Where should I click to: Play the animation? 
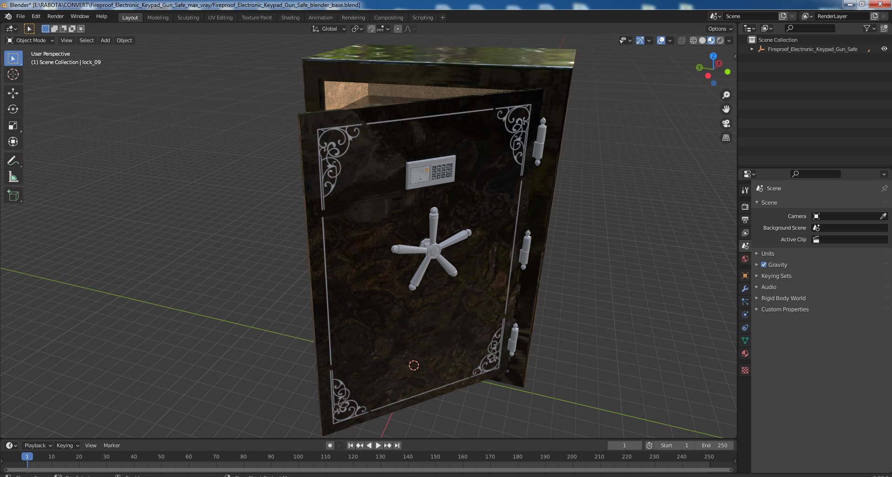pos(378,445)
